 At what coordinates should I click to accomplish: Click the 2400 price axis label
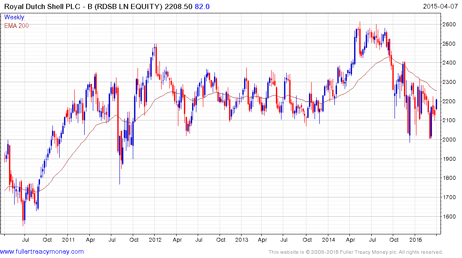coord(449,63)
